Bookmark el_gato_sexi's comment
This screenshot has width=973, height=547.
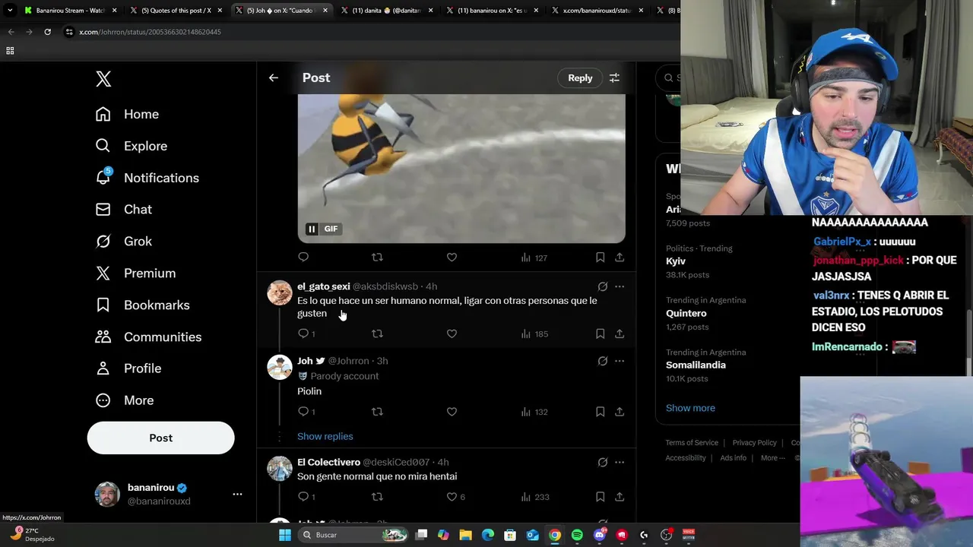600,334
